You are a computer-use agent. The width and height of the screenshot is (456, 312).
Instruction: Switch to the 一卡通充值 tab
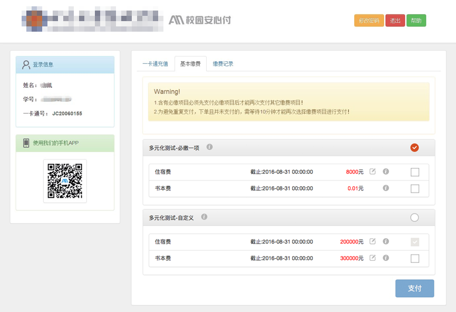click(155, 64)
